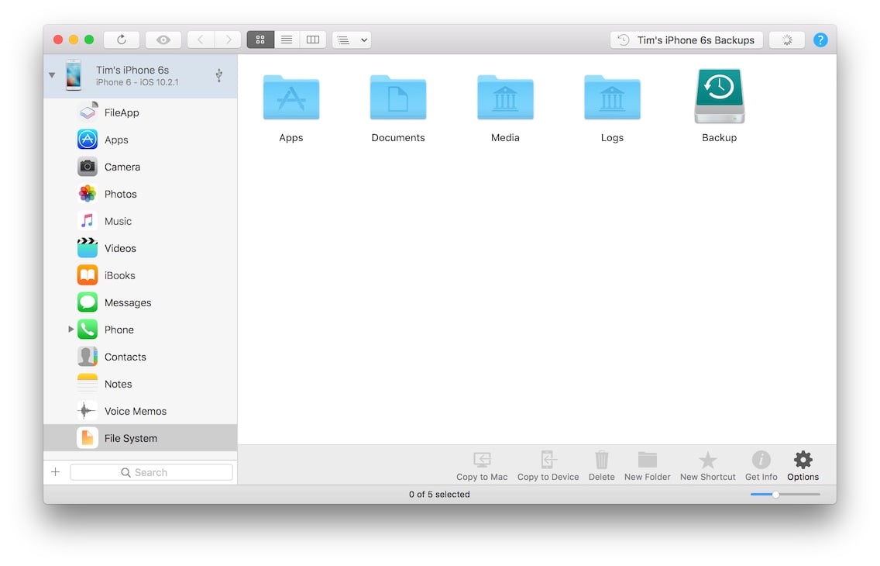880x566 pixels.
Task: Expand the Phone disclosure triangle
Action: click(70, 329)
